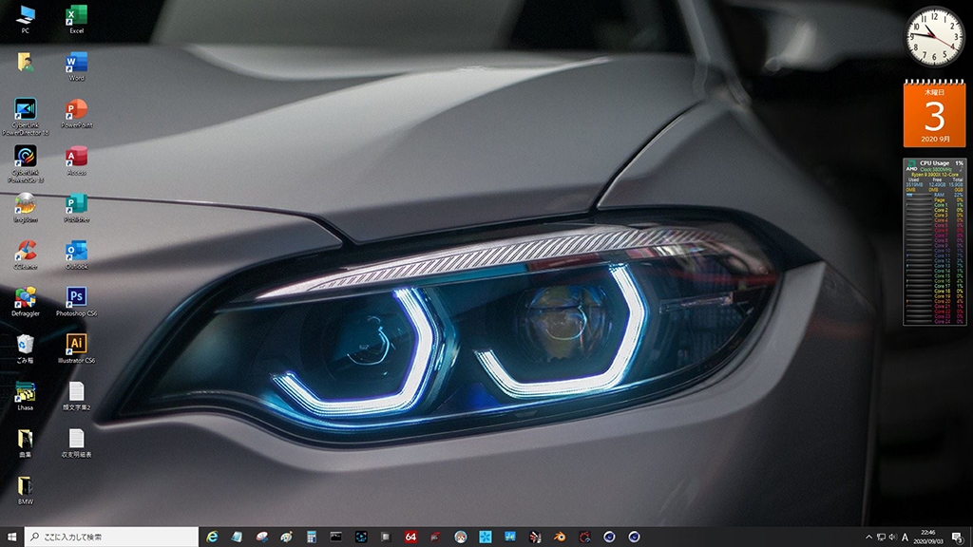Screen dimensions: 973x547
Task: Open the volume speaker tray icon
Action: pyautogui.click(x=892, y=538)
